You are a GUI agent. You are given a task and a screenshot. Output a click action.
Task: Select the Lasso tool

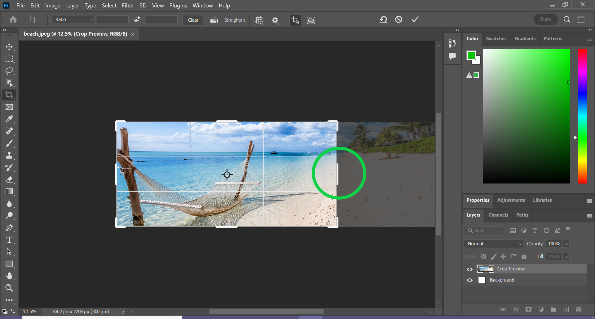pyautogui.click(x=9, y=71)
